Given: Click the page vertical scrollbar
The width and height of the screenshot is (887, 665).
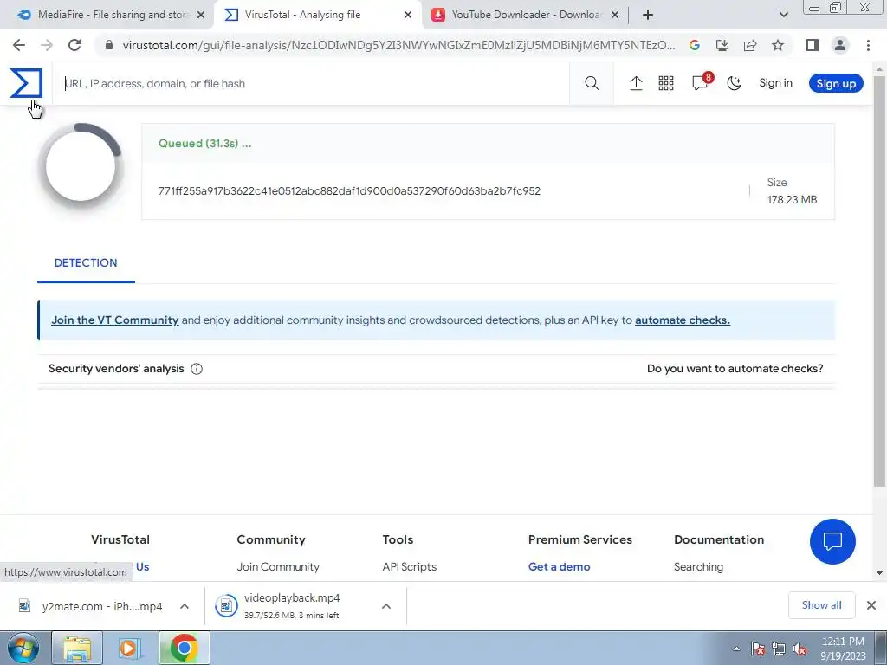Looking at the screenshot, I should tap(880, 283).
